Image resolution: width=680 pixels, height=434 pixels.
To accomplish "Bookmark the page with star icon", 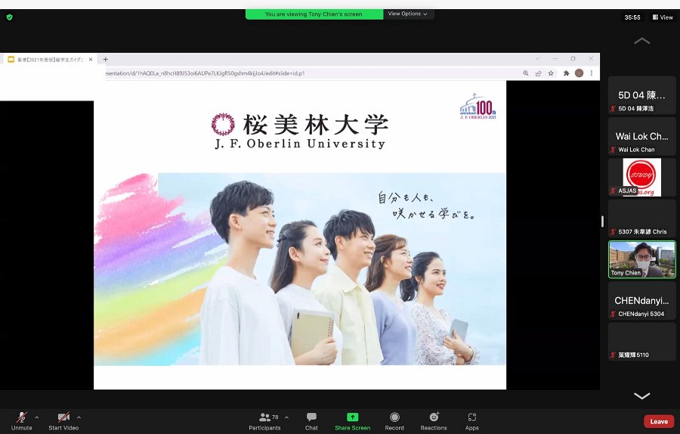I will coord(551,73).
